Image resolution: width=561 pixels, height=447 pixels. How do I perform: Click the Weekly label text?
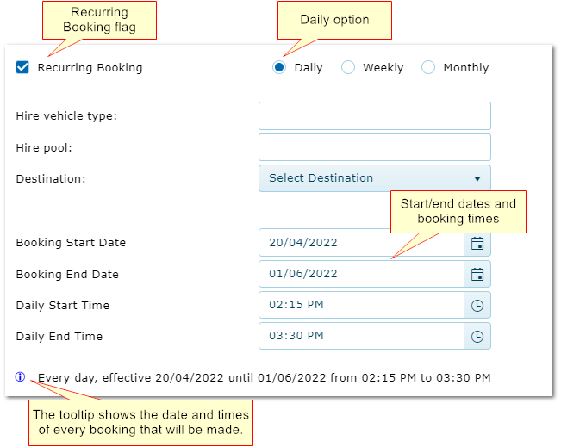pos(383,67)
